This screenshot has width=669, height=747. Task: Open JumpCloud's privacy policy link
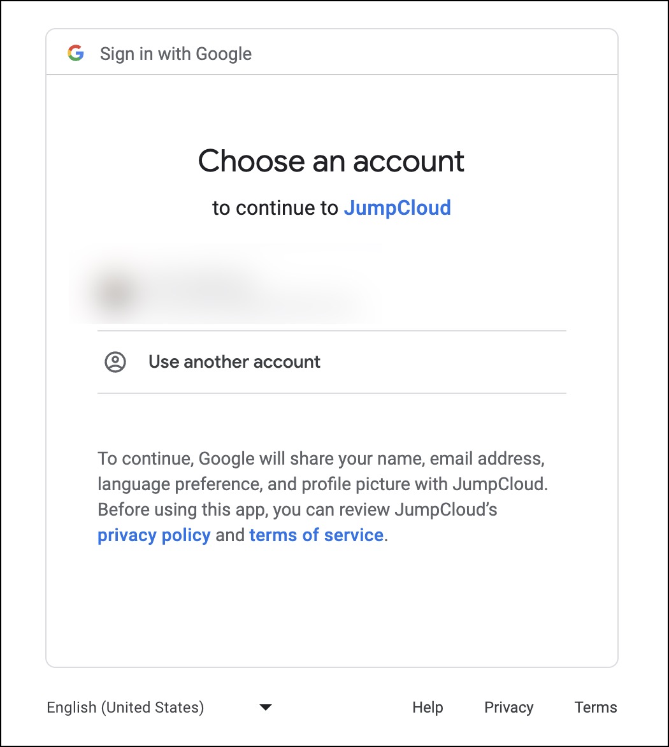(x=154, y=535)
